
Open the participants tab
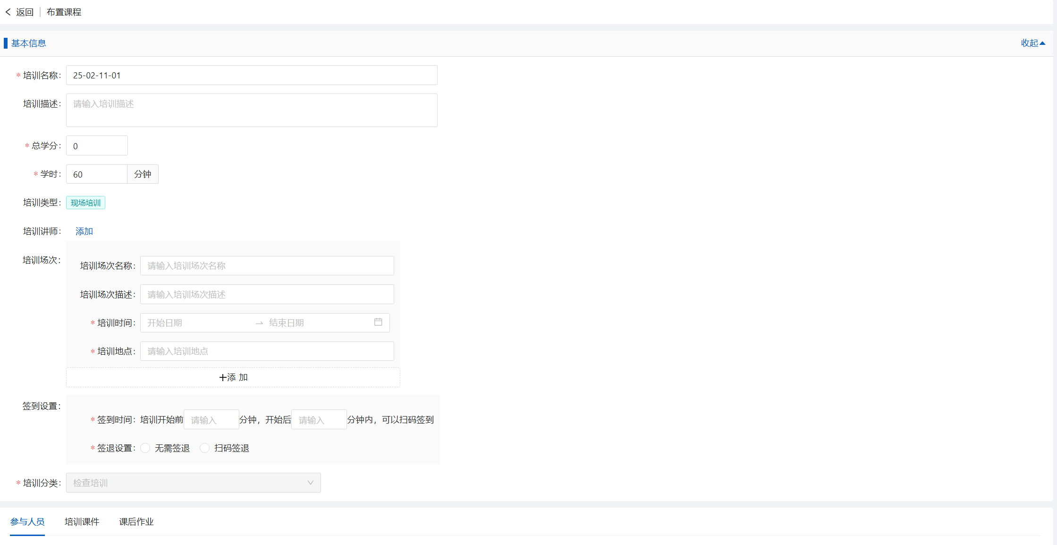tap(27, 522)
